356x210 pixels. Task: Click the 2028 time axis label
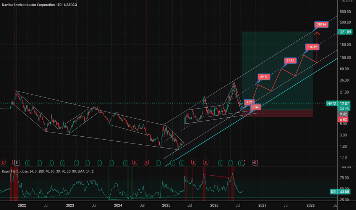click(311, 205)
